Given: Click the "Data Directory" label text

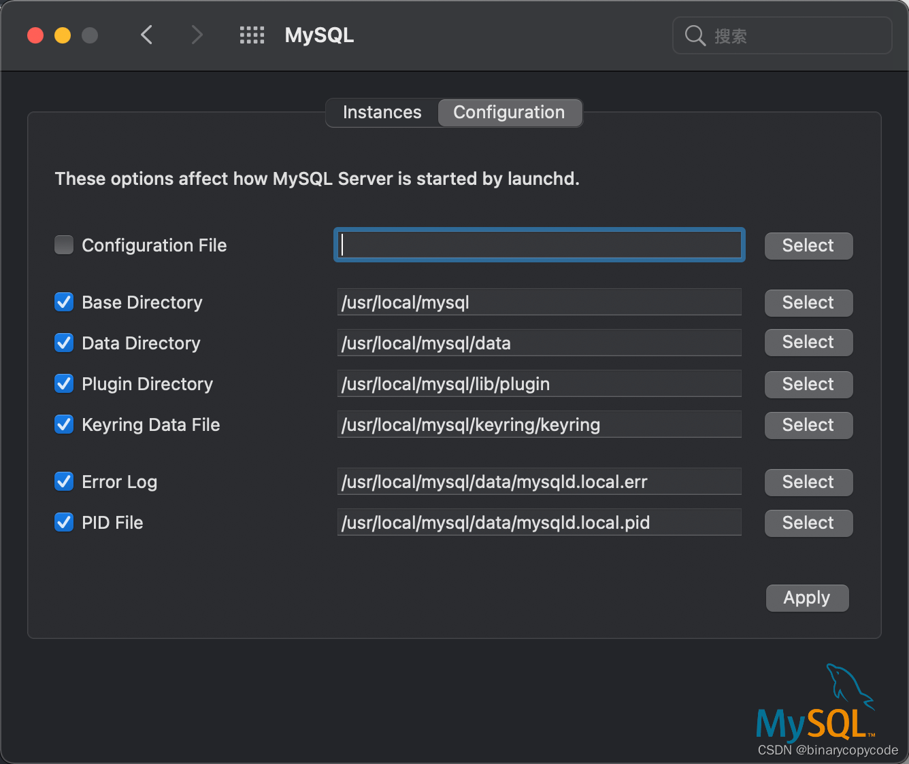Looking at the screenshot, I should tap(141, 343).
